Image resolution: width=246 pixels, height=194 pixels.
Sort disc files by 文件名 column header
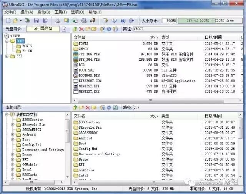pyautogui.click(x=80, y=37)
